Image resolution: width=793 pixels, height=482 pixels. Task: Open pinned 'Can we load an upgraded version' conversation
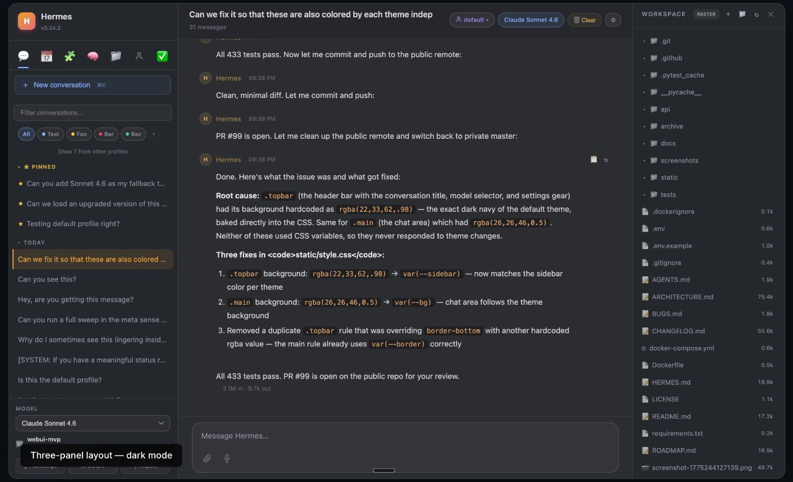click(93, 204)
